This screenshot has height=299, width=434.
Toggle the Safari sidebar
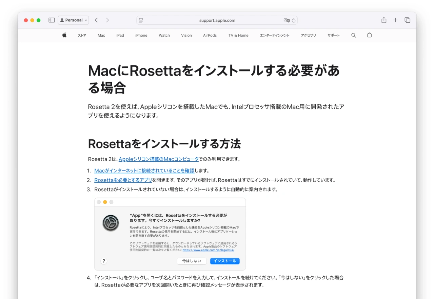52,20
